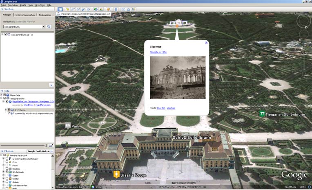Open the Bearbeiten menu
The width and height of the screenshot is (312, 190).
[13, 5]
